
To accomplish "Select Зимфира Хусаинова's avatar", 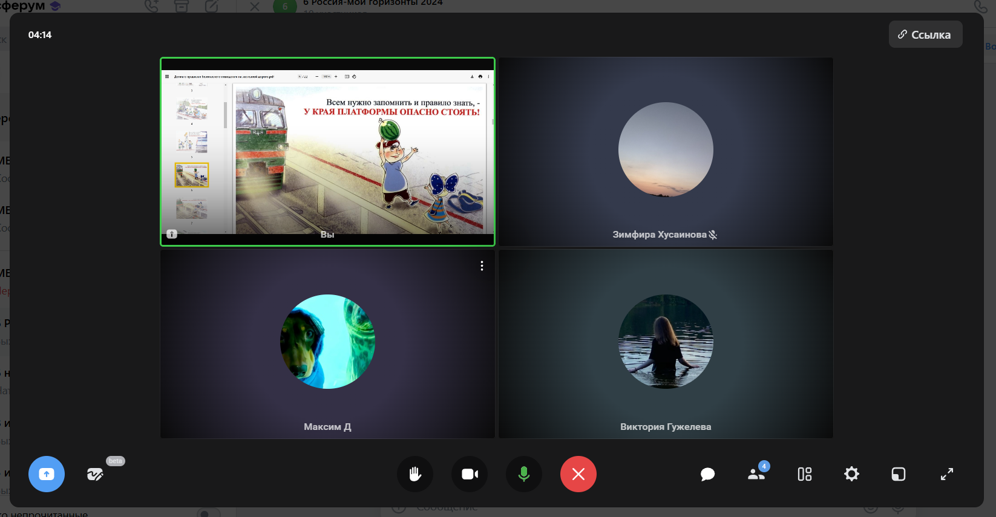I will 666,149.
